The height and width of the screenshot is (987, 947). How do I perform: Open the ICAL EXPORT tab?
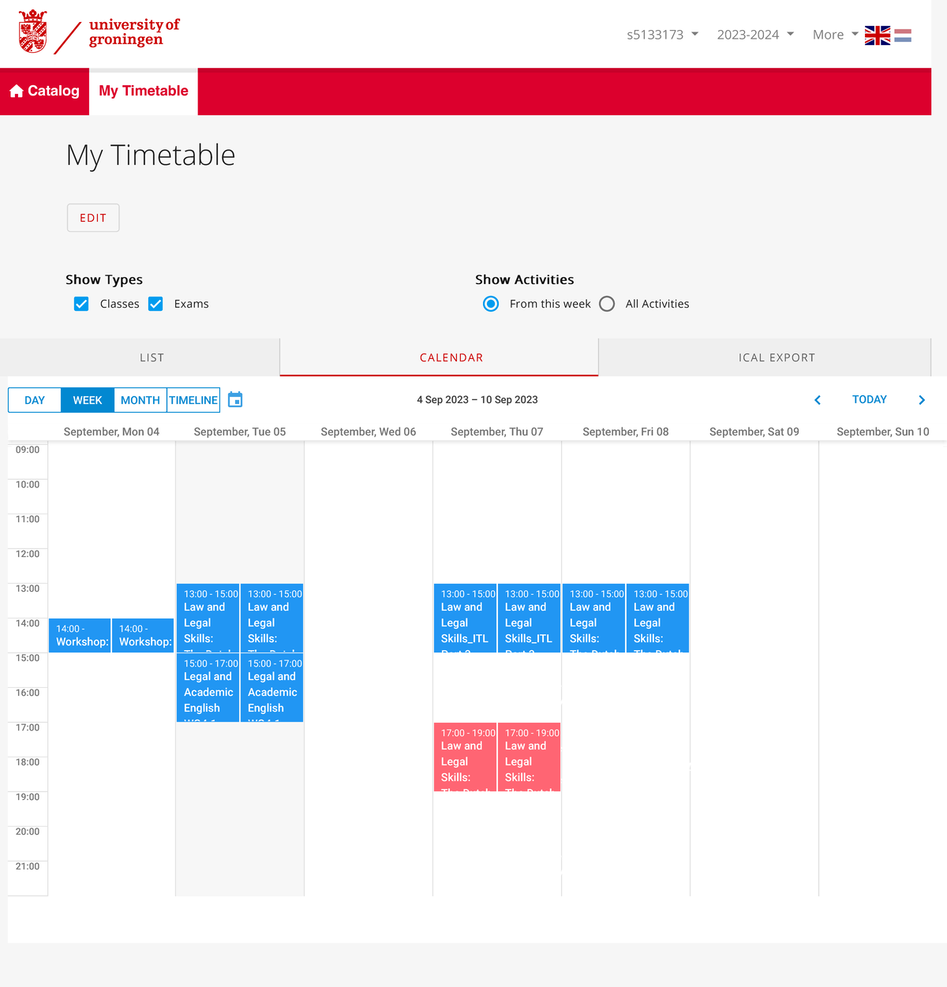[777, 357]
